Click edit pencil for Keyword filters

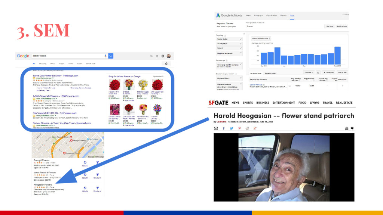click(x=240, y=78)
